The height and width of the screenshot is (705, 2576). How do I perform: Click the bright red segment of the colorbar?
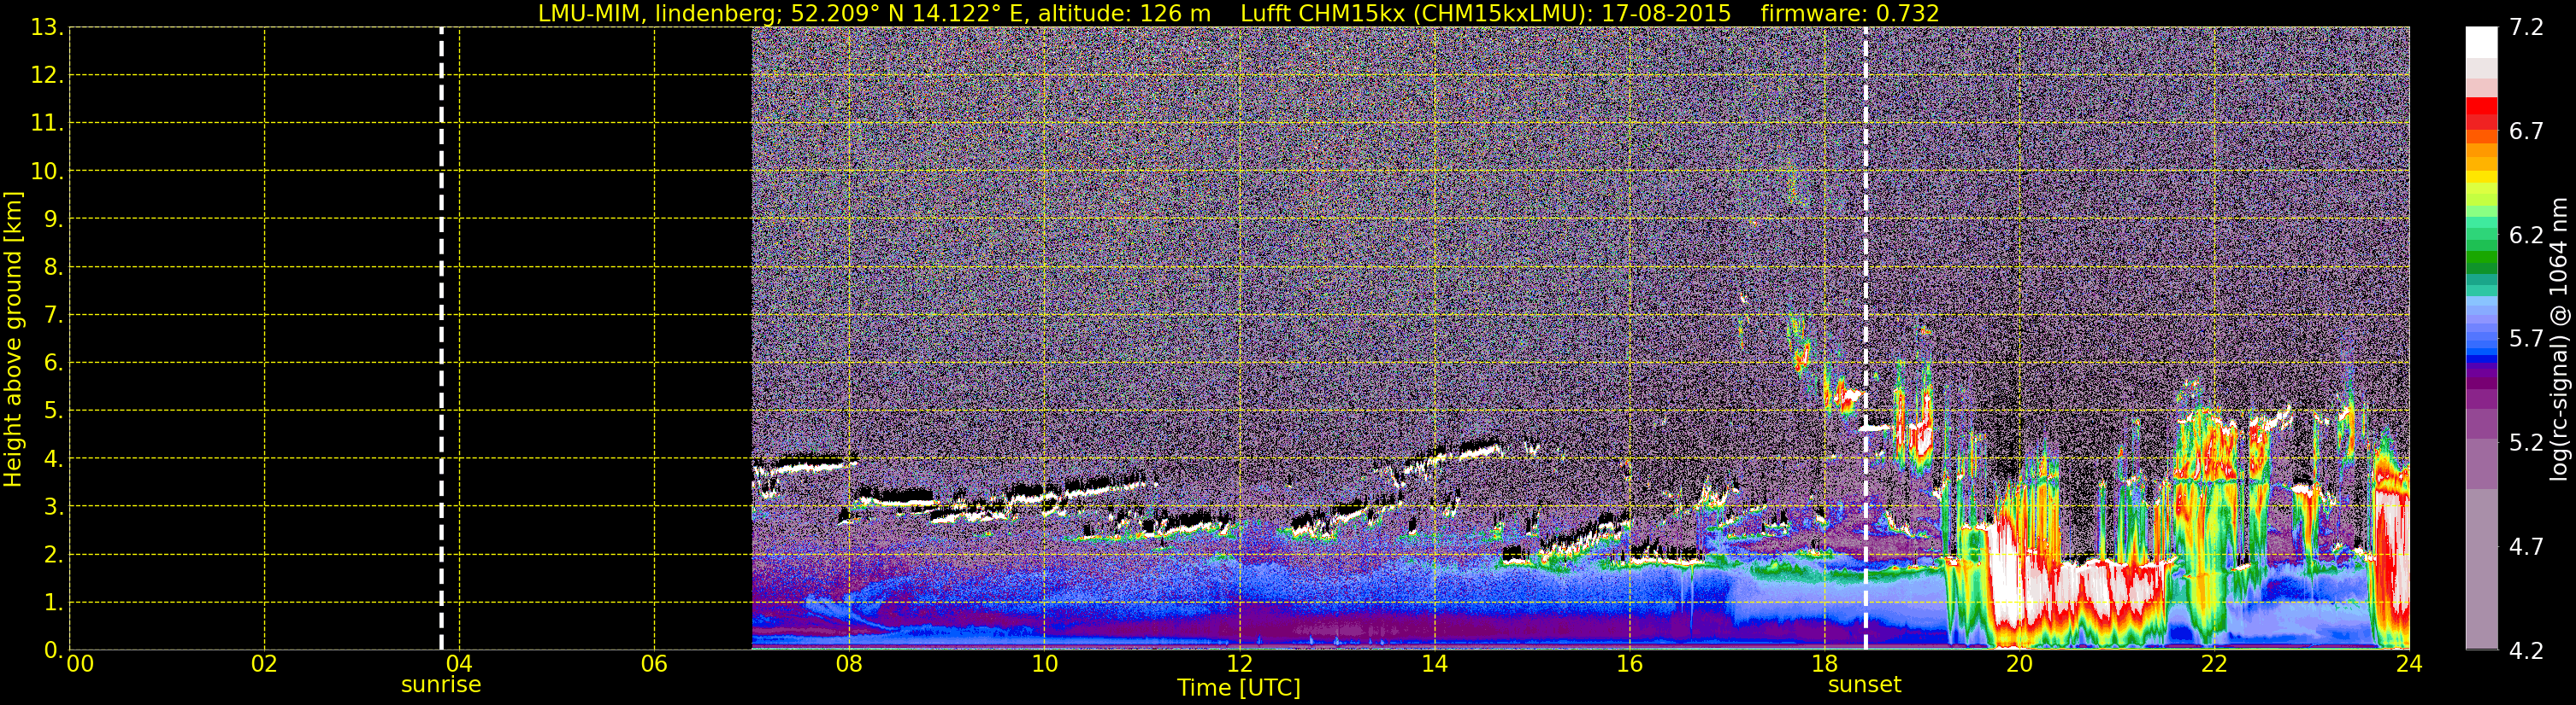2481,106
